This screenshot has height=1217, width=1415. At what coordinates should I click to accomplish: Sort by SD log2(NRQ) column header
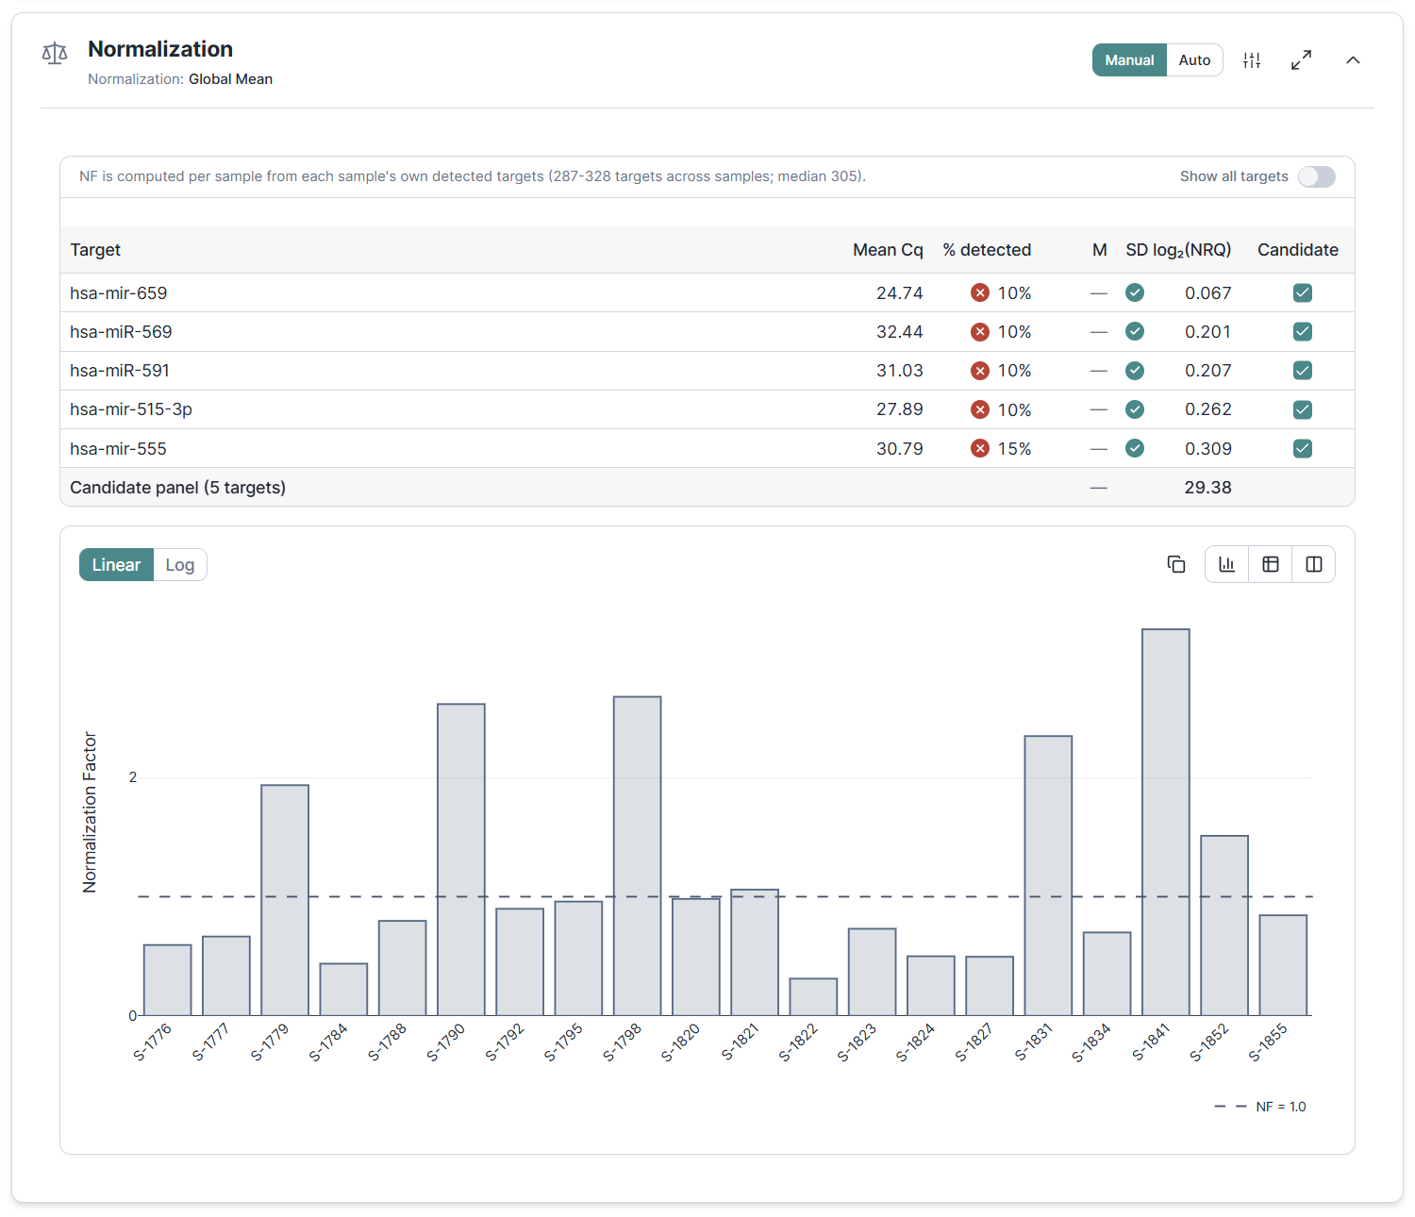tap(1178, 250)
